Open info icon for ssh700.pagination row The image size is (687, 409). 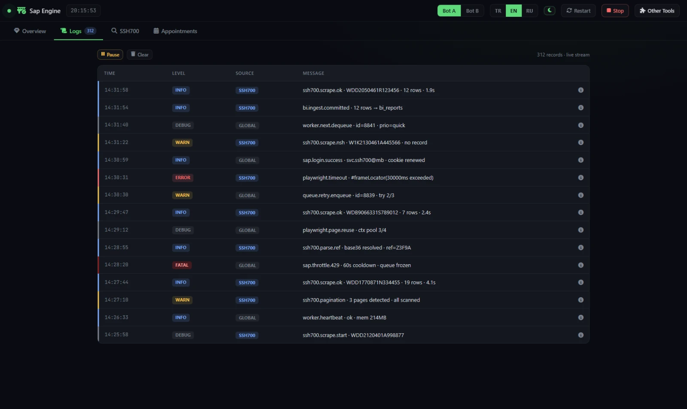coord(581,300)
